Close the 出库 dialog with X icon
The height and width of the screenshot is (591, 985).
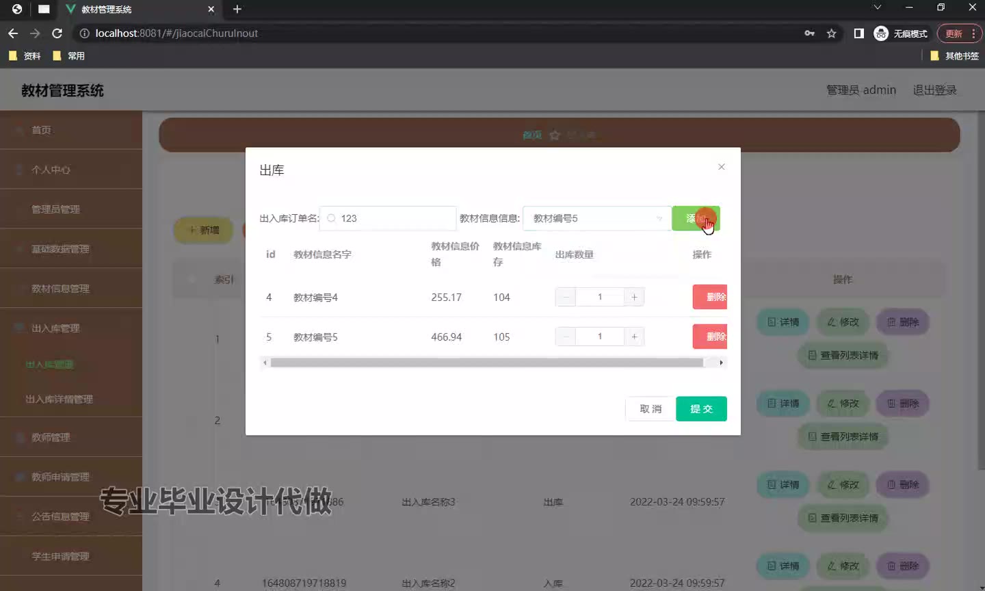(721, 167)
